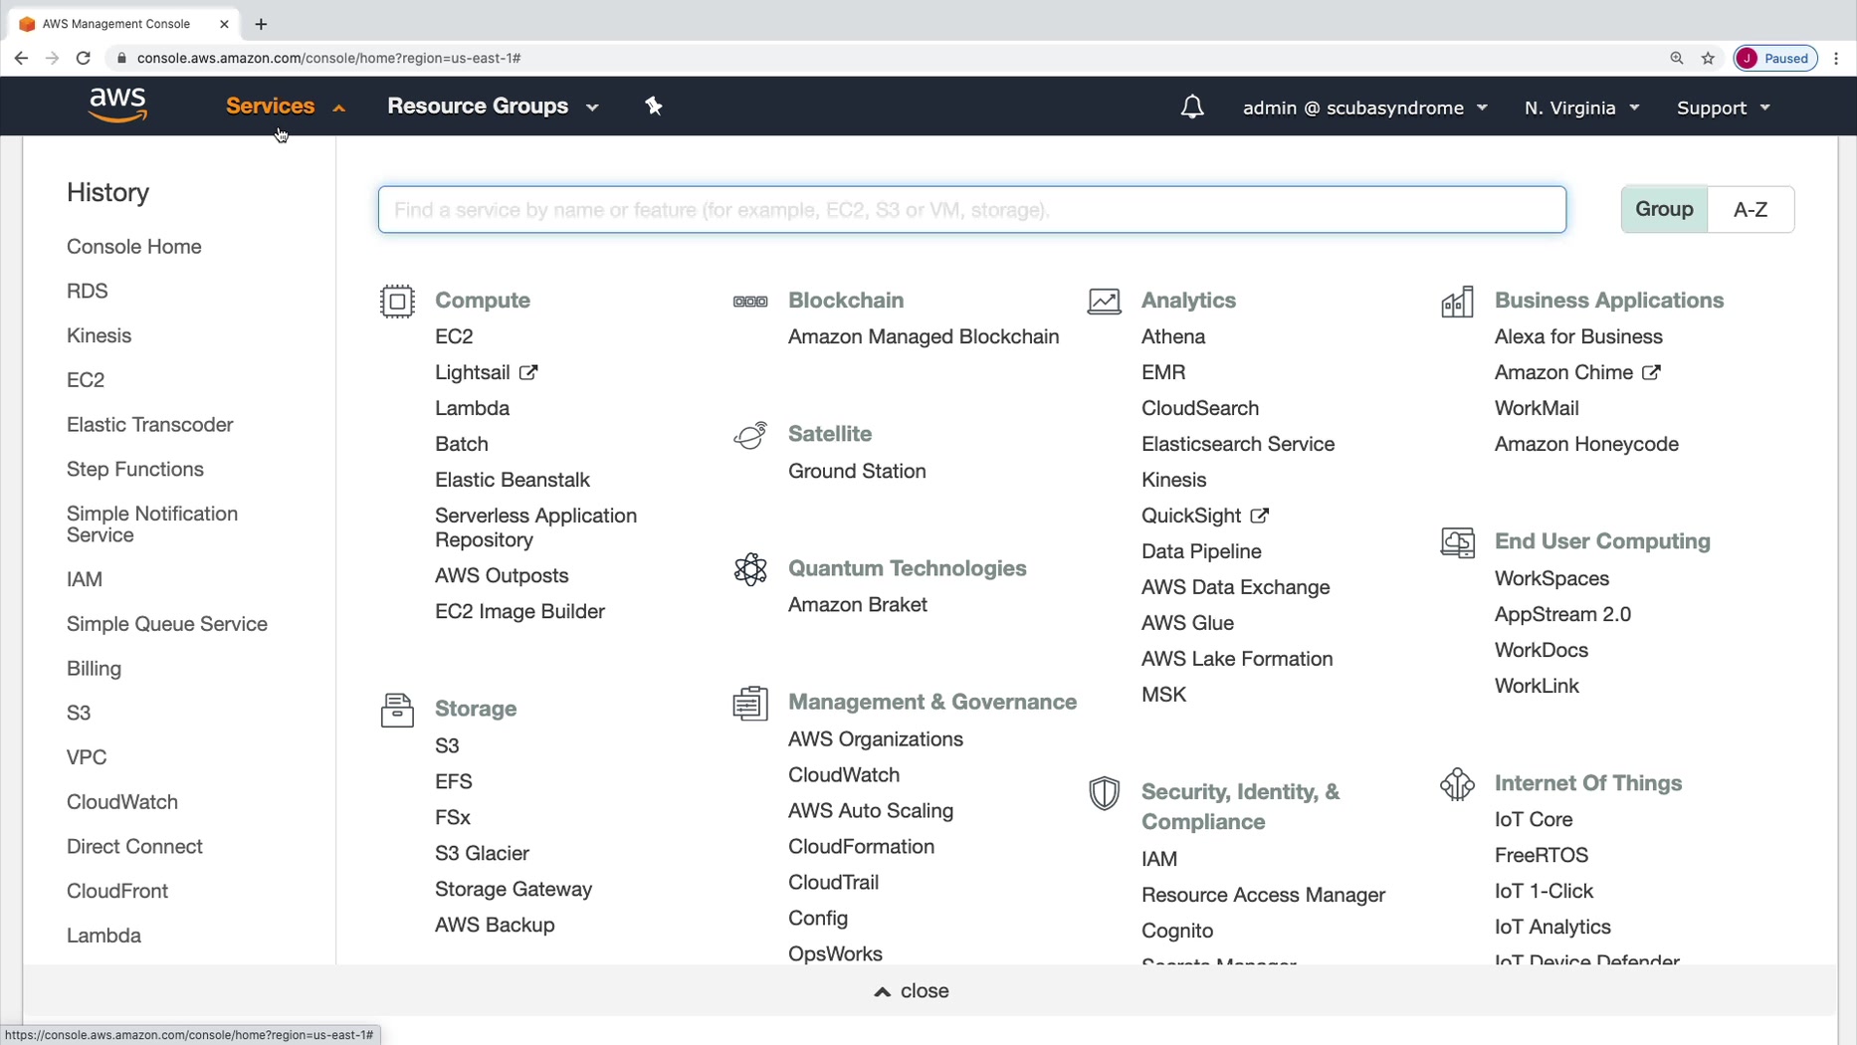Open CloudFormation service link
The image size is (1857, 1045).
(861, 846)
